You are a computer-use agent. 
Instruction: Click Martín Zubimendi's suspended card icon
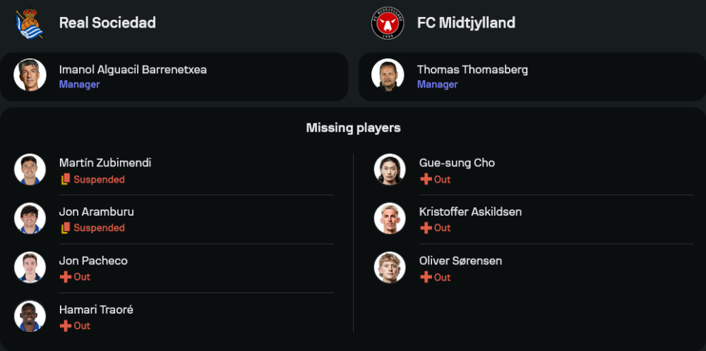[66, 180]
